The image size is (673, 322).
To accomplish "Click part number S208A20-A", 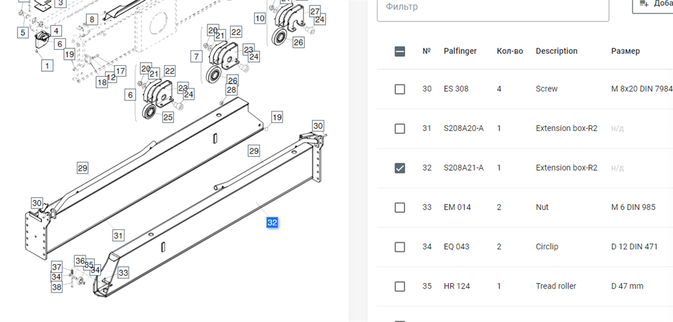I will 464,128.
